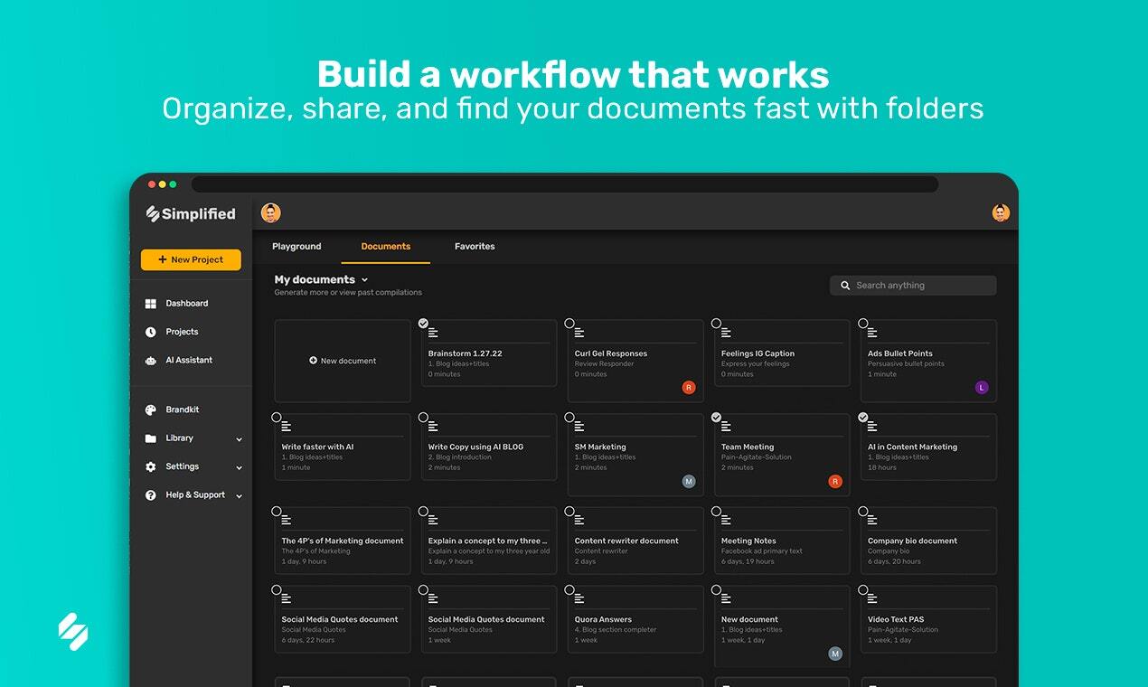Open the Meeting Notes document title
The height and width of the screenshot is (687, 1148).
[748, 541]
